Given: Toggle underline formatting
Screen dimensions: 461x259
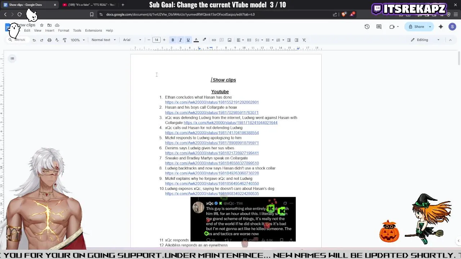Looking at the screenshot, I should [188, 40].
